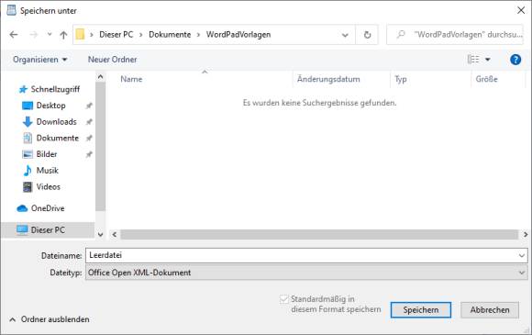Screen dimensions: 532x335
Task: Click the forward navigation arrow
Action: click(x=33, y=35)
